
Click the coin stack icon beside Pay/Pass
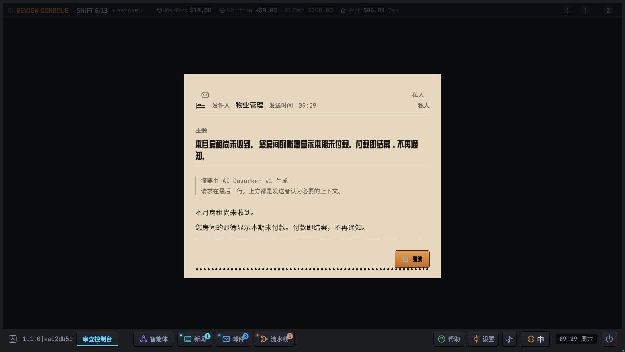pyautogui.click(x=160, y=10)
